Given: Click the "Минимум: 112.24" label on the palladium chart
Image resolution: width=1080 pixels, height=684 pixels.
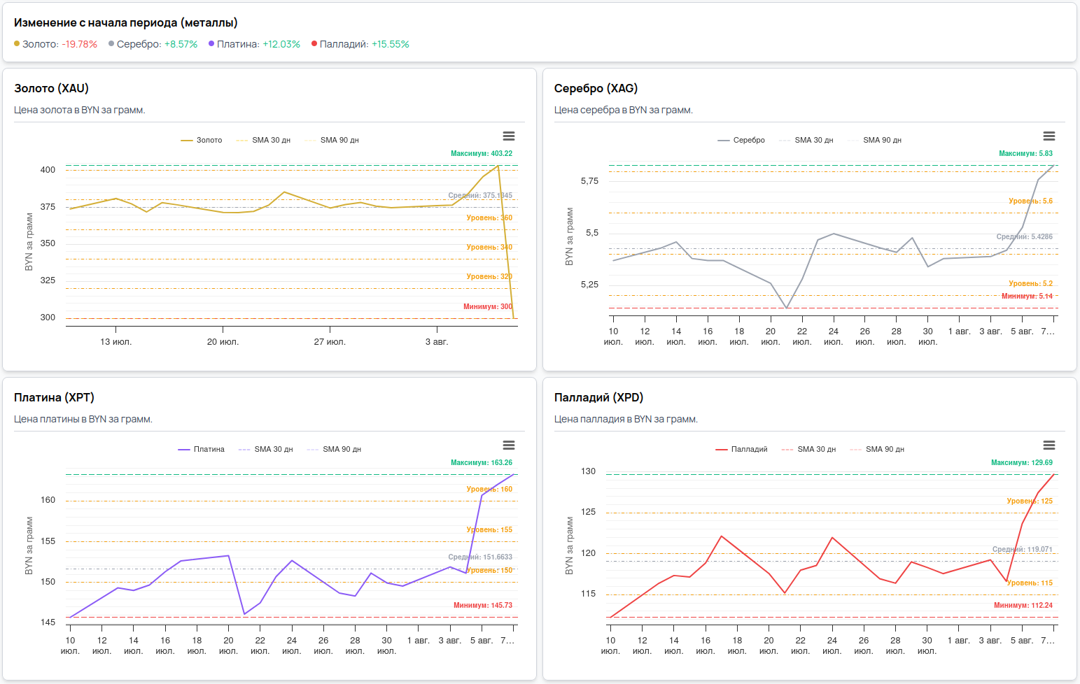Looking at the screenshot, I should tap(1023, 605).
